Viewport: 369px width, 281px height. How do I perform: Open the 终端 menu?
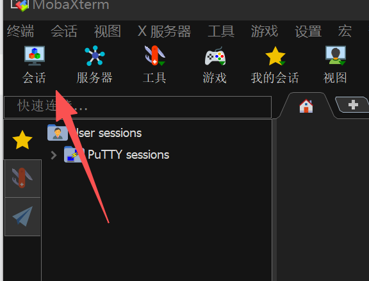point(20,31)
